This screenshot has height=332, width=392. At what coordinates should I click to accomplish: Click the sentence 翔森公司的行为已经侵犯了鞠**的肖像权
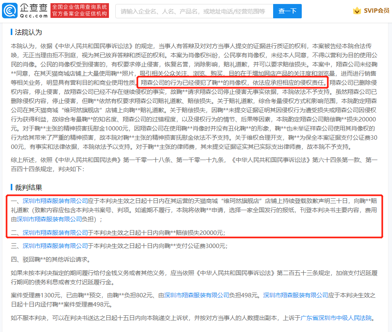(x=194, y=83)
